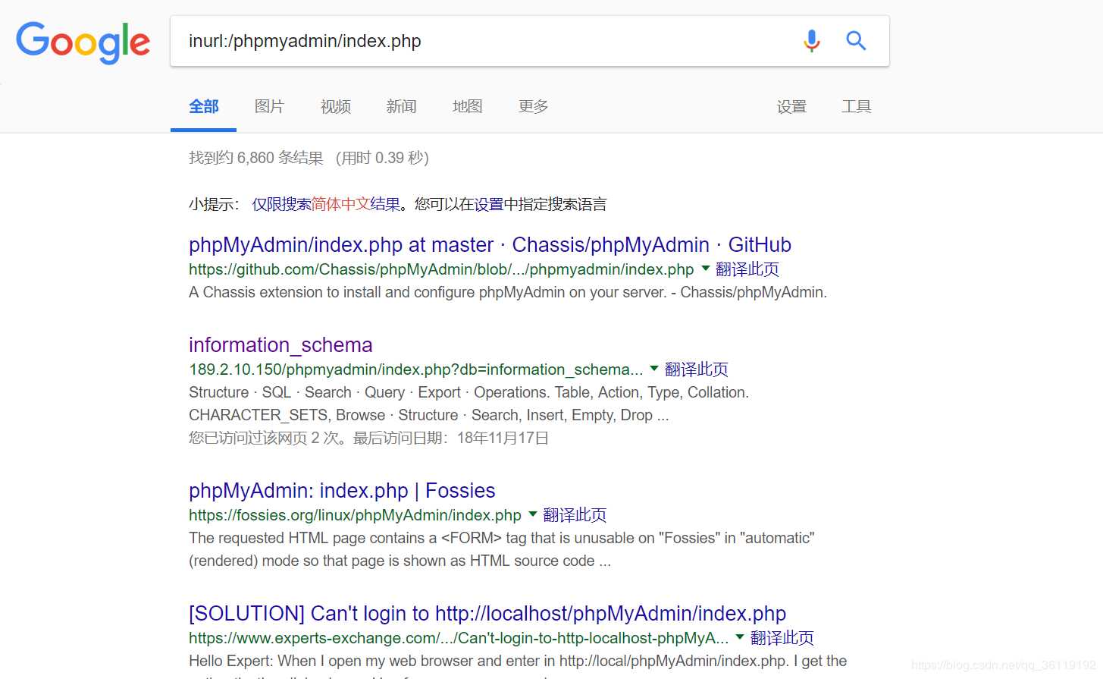Expand the 更多 menu
The height and width of the screenshot is (679, 1103).
[534, 107]
